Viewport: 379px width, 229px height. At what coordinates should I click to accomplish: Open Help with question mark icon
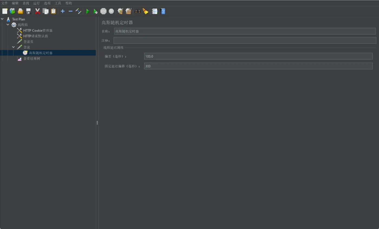(163, 11)
